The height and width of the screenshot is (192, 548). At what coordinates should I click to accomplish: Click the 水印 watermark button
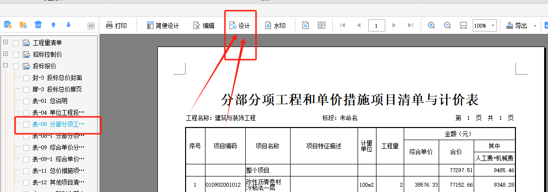coord(275,26)
